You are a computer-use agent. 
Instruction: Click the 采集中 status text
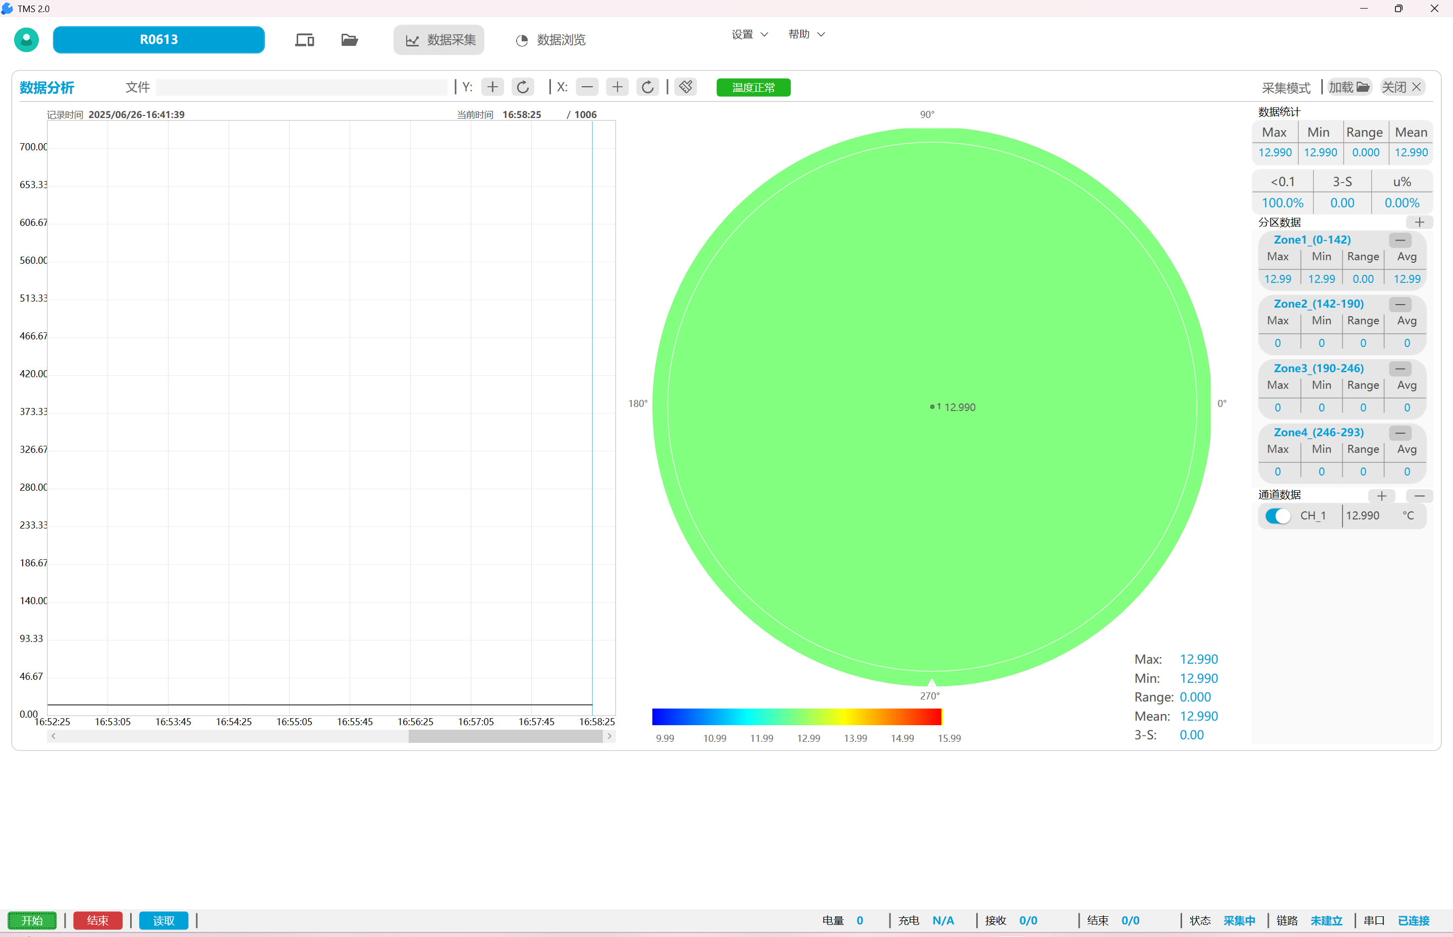click(1239, 920)
